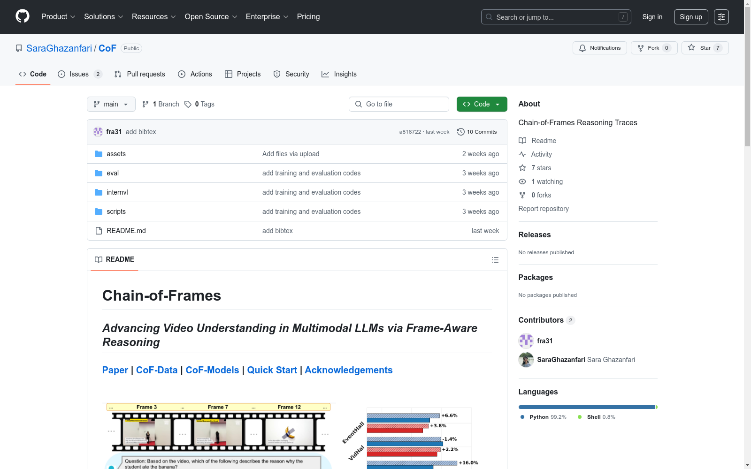751x469 pixels.
Task: Jump to Quick Start section link
Action: tap(272, 370)
